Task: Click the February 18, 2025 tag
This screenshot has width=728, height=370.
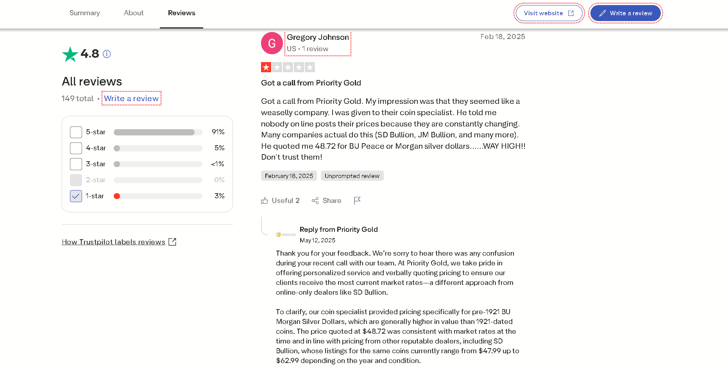Action: click(289, 176)
